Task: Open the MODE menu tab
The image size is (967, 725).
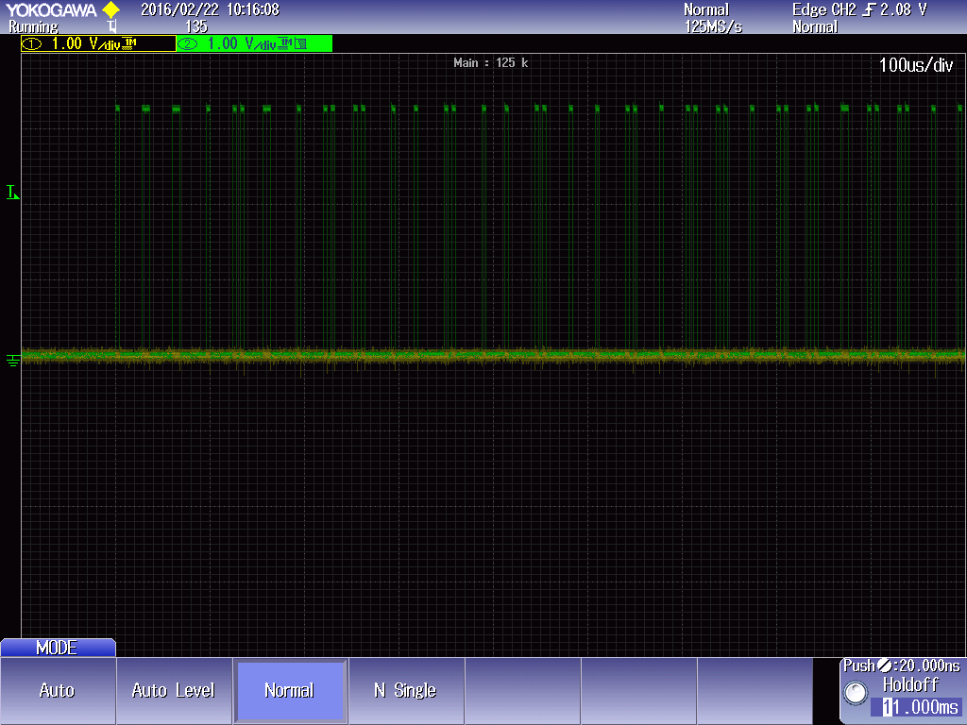Action: click(x=57, y=649)
